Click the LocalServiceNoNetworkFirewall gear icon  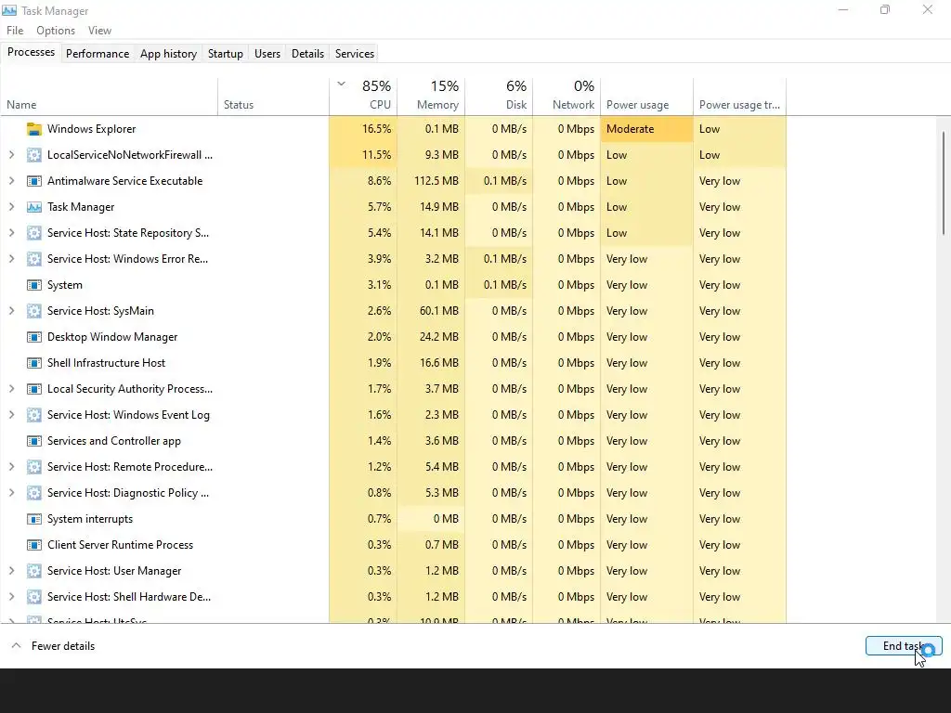click(34, 155)
